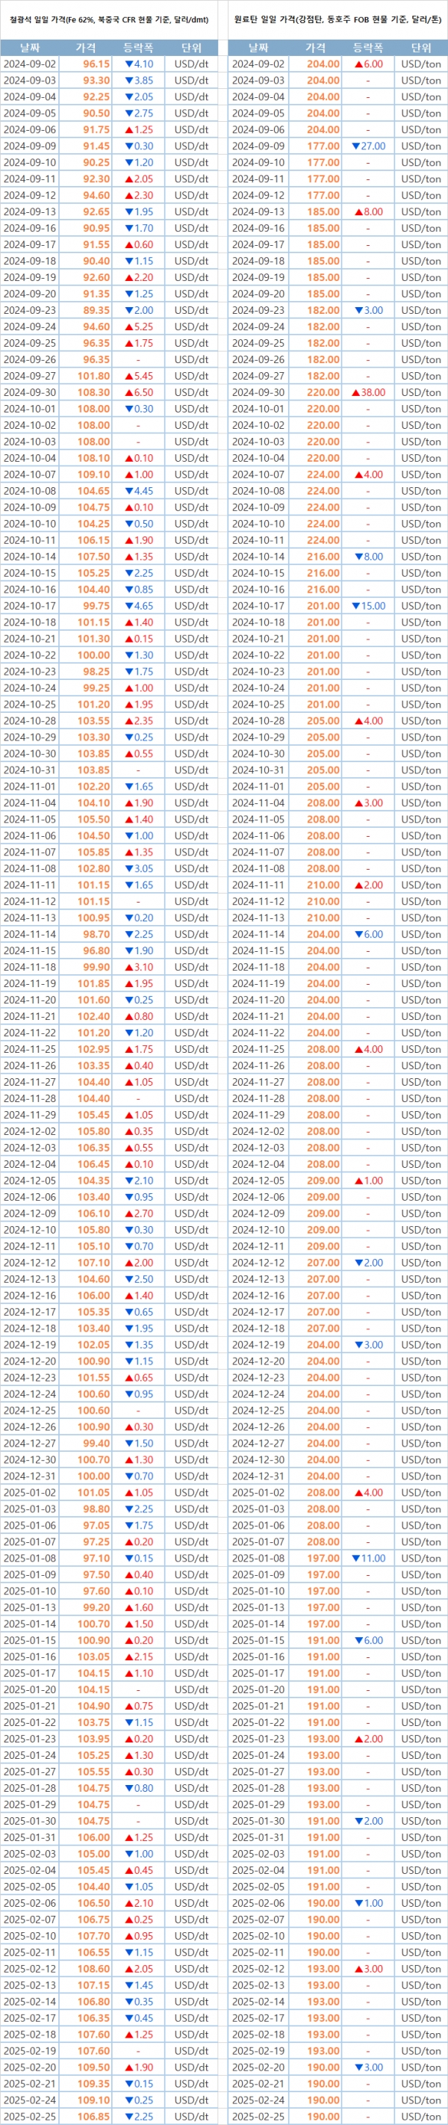Select the ▲6.50 iron ore change on 2024-09-30
Image resolution: width=448 pixels, height=2125 pixels.
138,393
